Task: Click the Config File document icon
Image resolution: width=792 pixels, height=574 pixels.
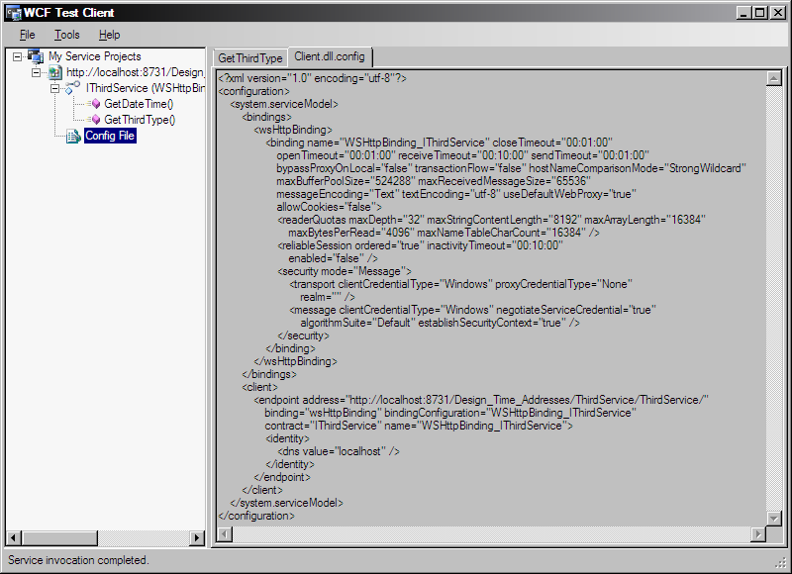Action: (73, 136)
